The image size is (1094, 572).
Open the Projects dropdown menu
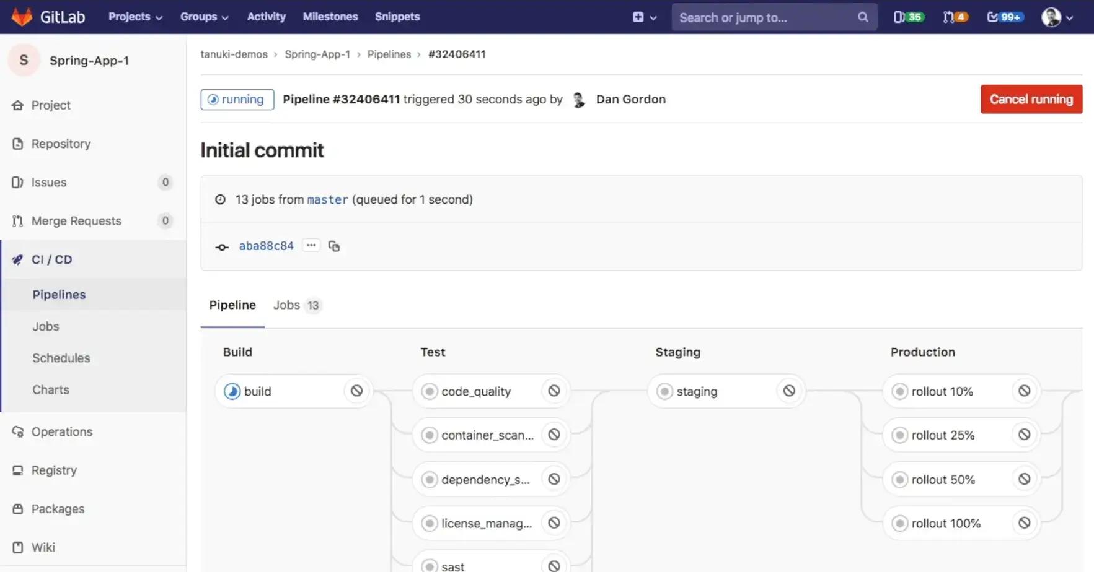135,17
